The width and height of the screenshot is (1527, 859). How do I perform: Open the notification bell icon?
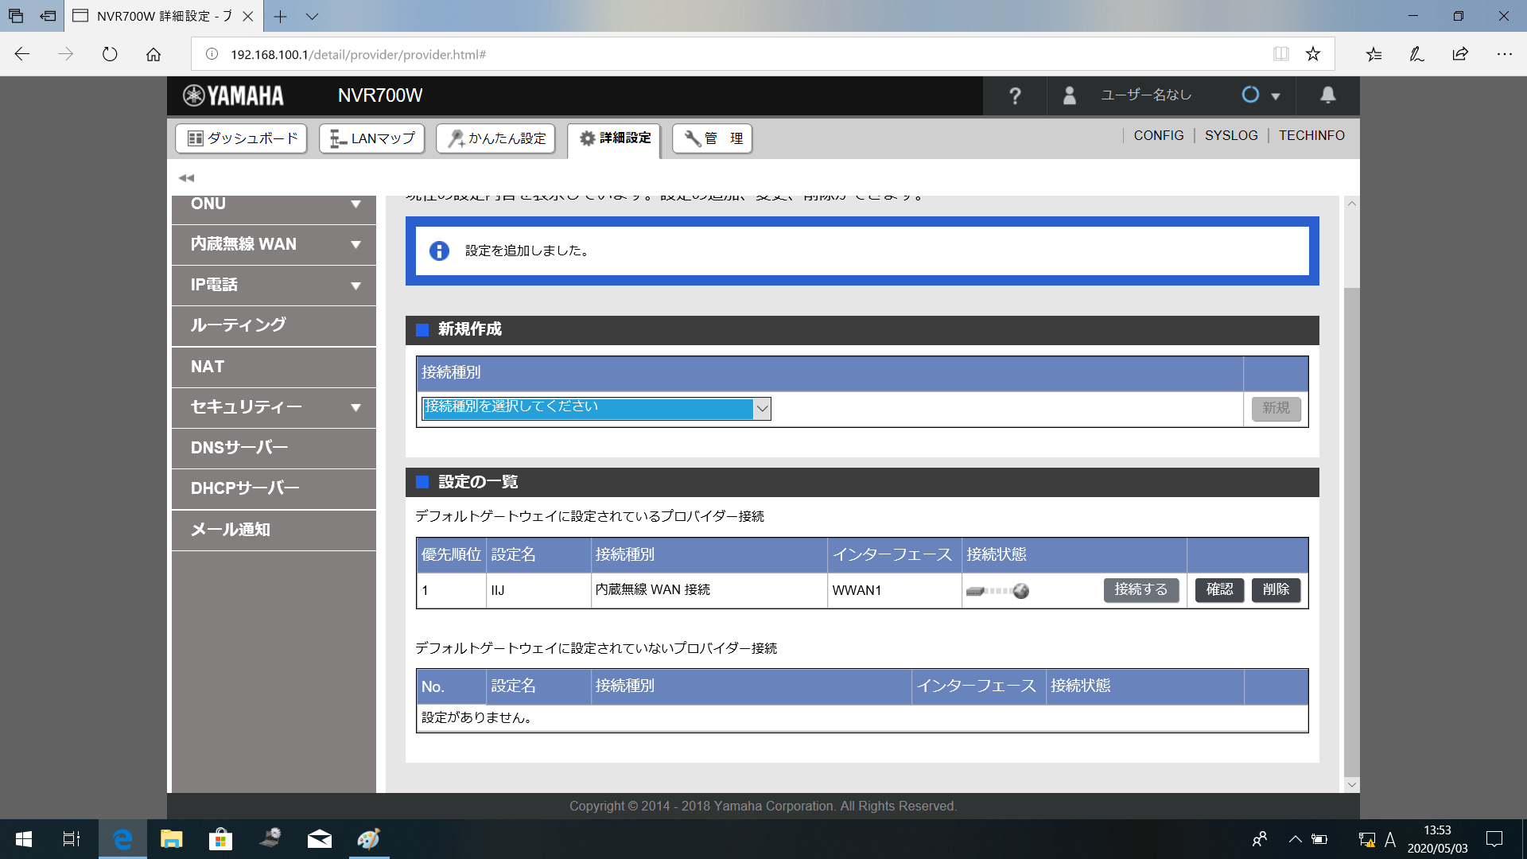tap(1327, 95)
